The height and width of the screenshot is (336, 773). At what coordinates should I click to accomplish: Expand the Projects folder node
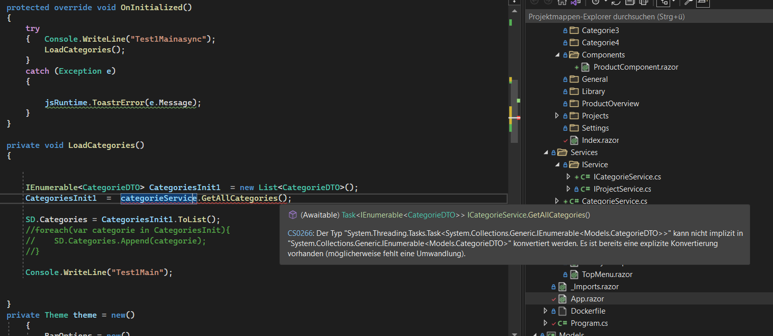click(x=558, y=116)
